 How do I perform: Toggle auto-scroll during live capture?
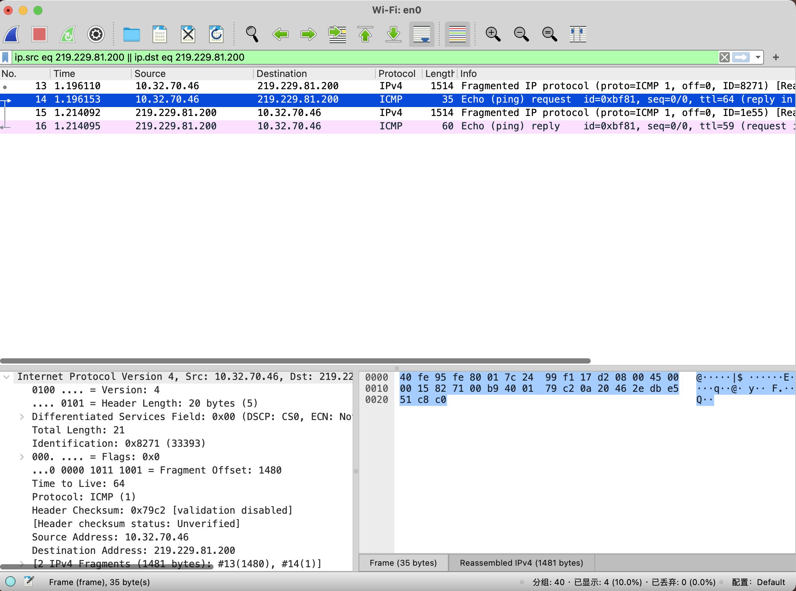pyautogui.click(x=422, y=34)
